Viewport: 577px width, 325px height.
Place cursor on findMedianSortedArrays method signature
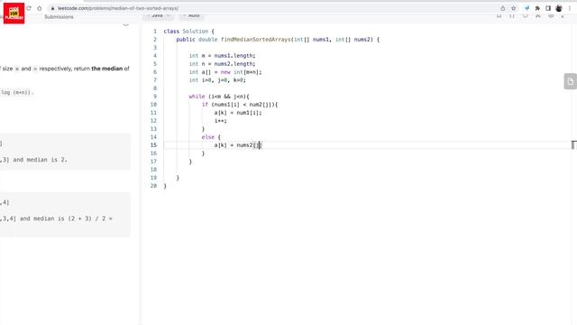(278, 40)
